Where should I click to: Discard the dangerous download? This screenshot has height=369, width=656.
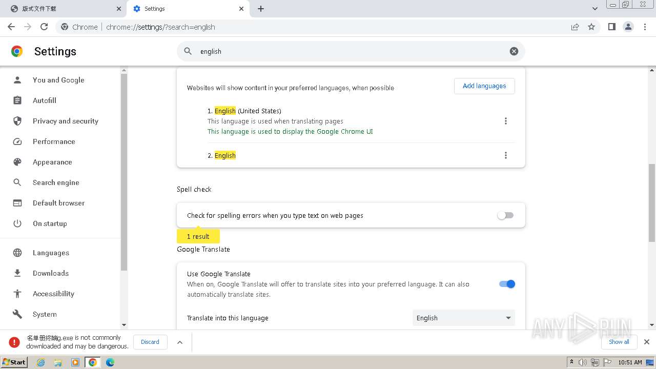pos(150,342)
